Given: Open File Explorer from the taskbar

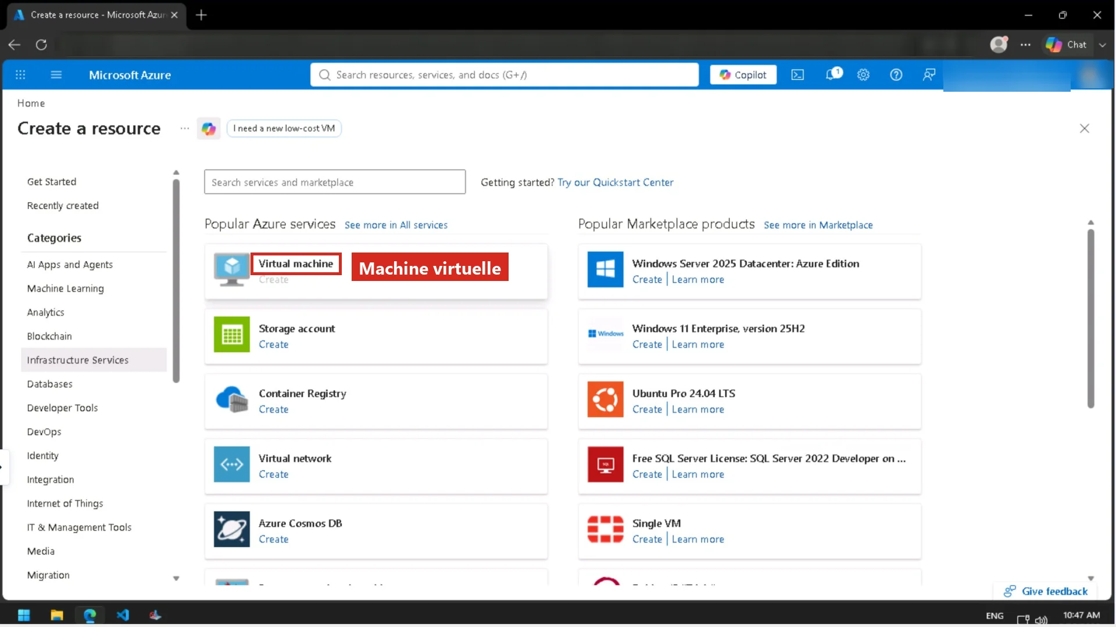Looking at the screenshot, I should (56, 615).
